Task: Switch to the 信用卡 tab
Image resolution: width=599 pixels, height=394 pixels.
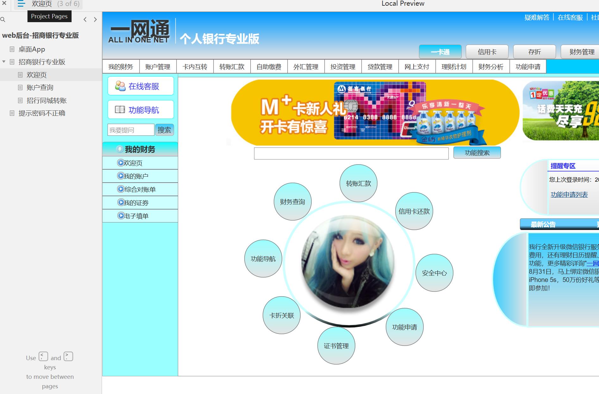Action: (x=487, y=52)
